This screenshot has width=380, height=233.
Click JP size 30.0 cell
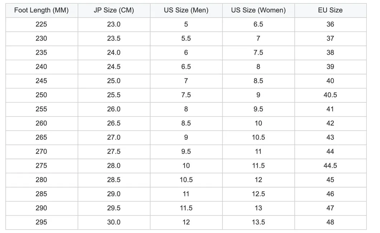pyautogui.click(x=114, y=222)
